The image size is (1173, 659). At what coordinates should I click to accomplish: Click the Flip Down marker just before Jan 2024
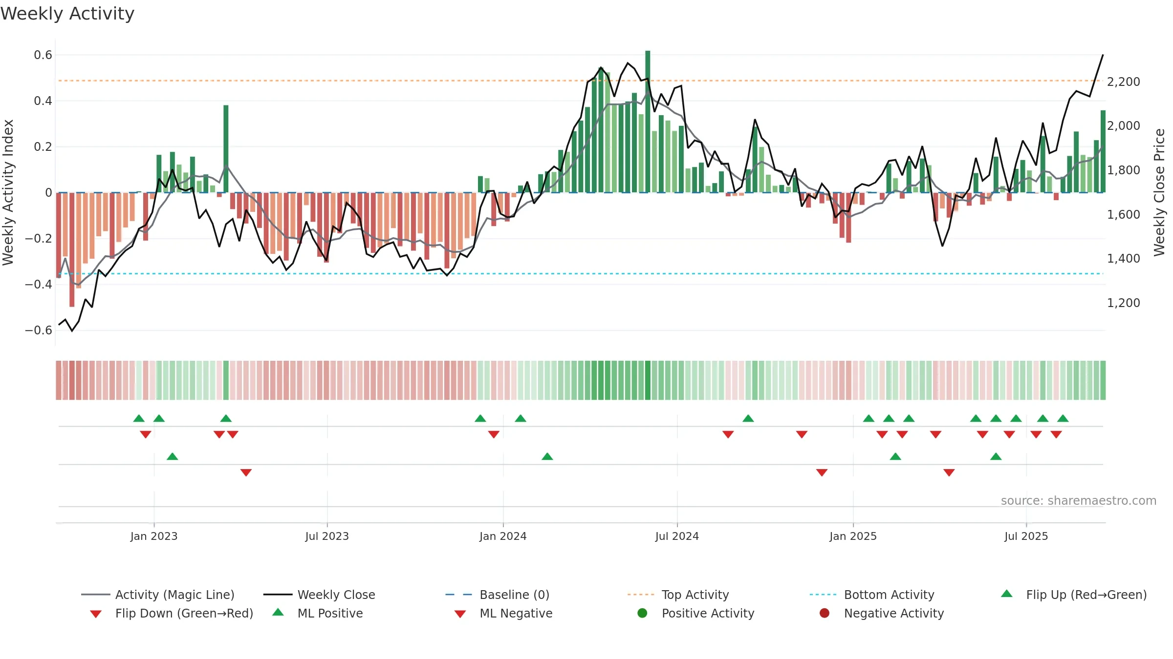click(494, 434)
